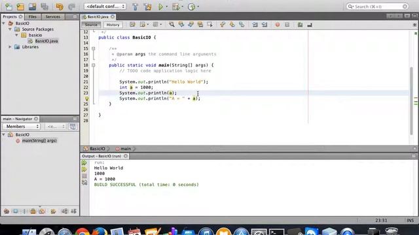Select the BasicIO.java editor tab
The image size is (419, 235).
[x=98, y=16]
